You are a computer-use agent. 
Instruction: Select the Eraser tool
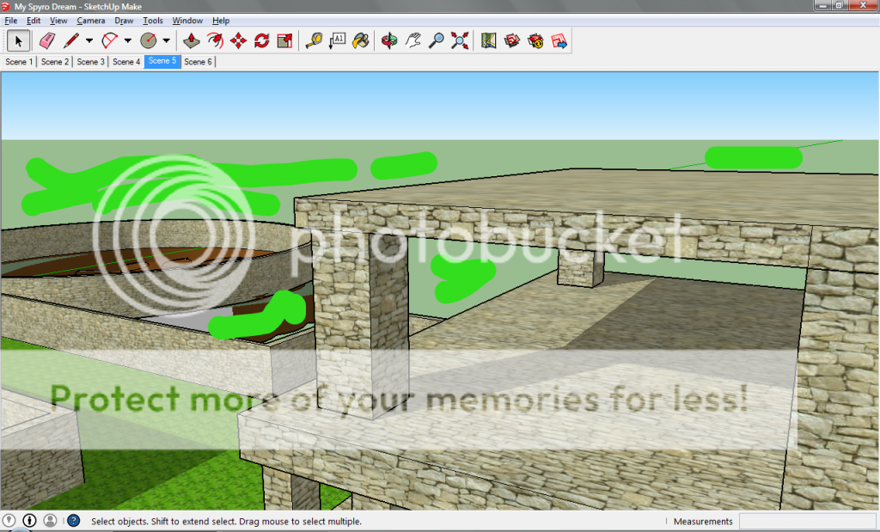[46, 40]
